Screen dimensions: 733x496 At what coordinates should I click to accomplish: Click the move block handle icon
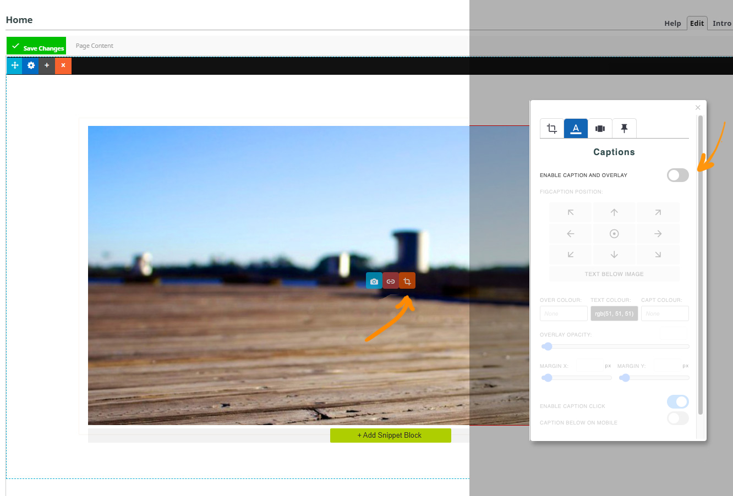[x=15, y=65]
